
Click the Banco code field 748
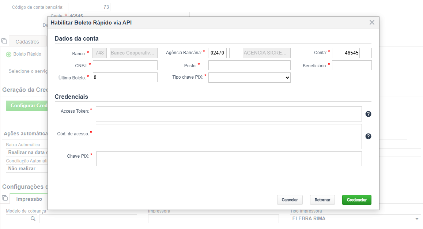click(x=99, y=53)
